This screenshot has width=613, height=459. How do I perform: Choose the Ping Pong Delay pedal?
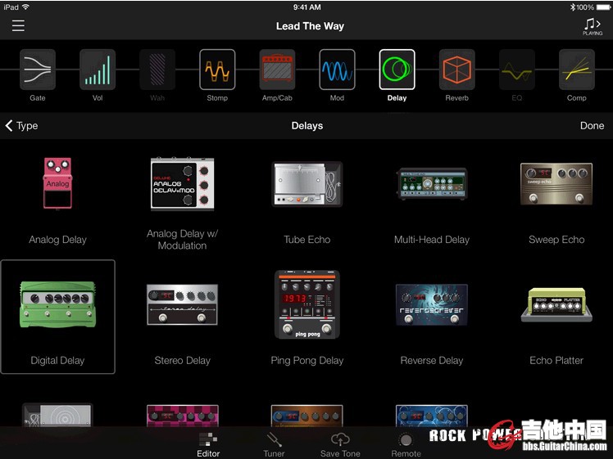point(306,304)
